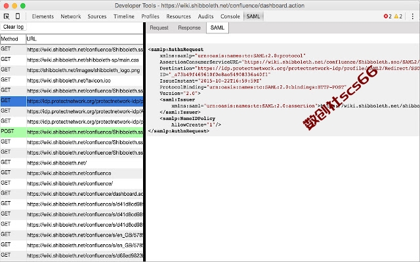The height and width of the screenshot is (262, 420).
Task: Open the Timeline panel tab
Action: [x=124, y=16]
